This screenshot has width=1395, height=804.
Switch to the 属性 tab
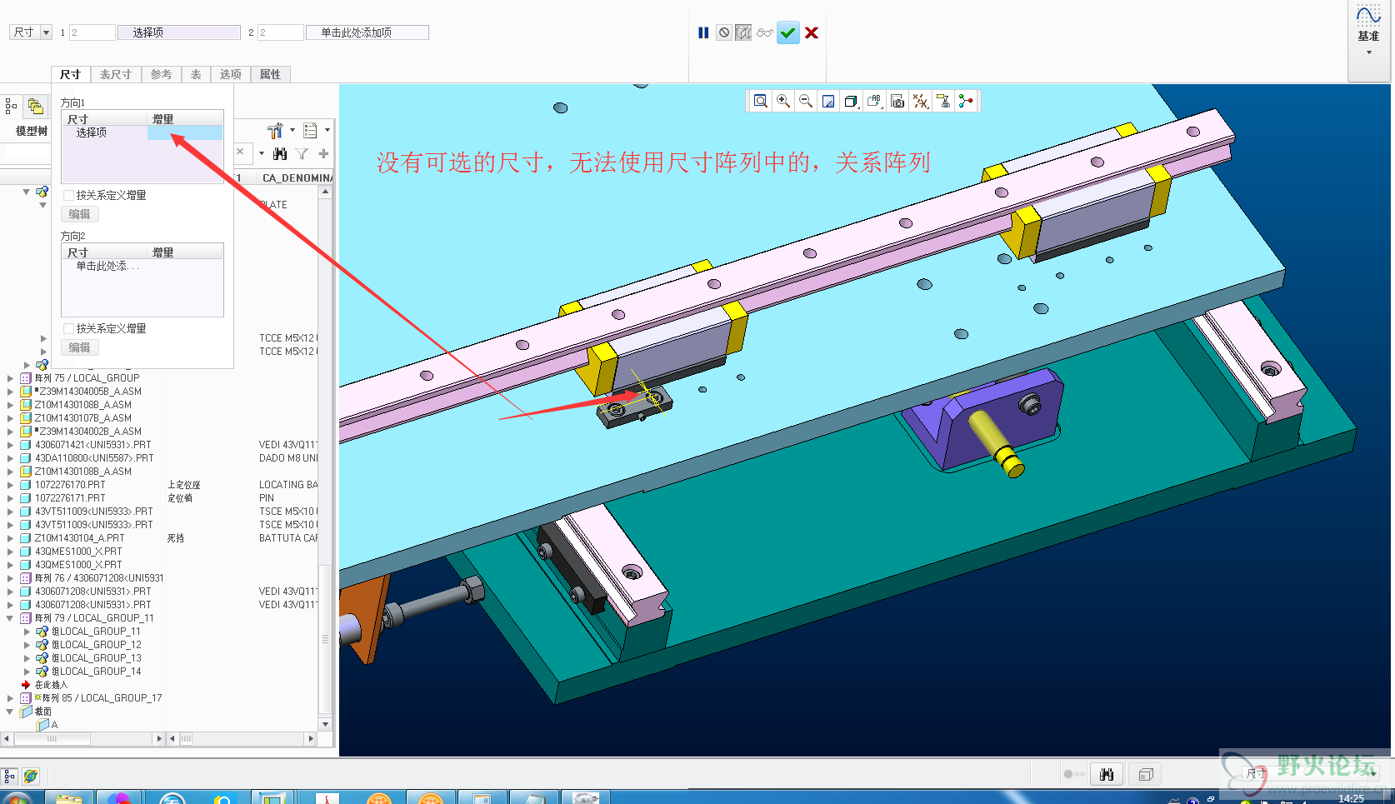(x=271, y=74)
